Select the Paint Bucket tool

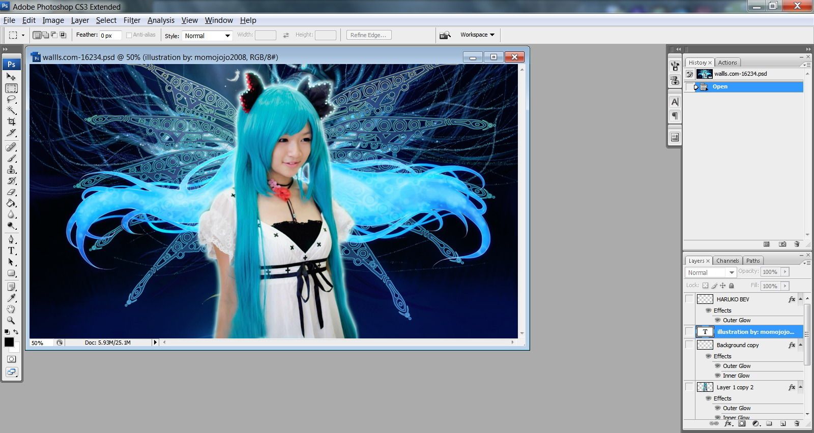point(11,203)
